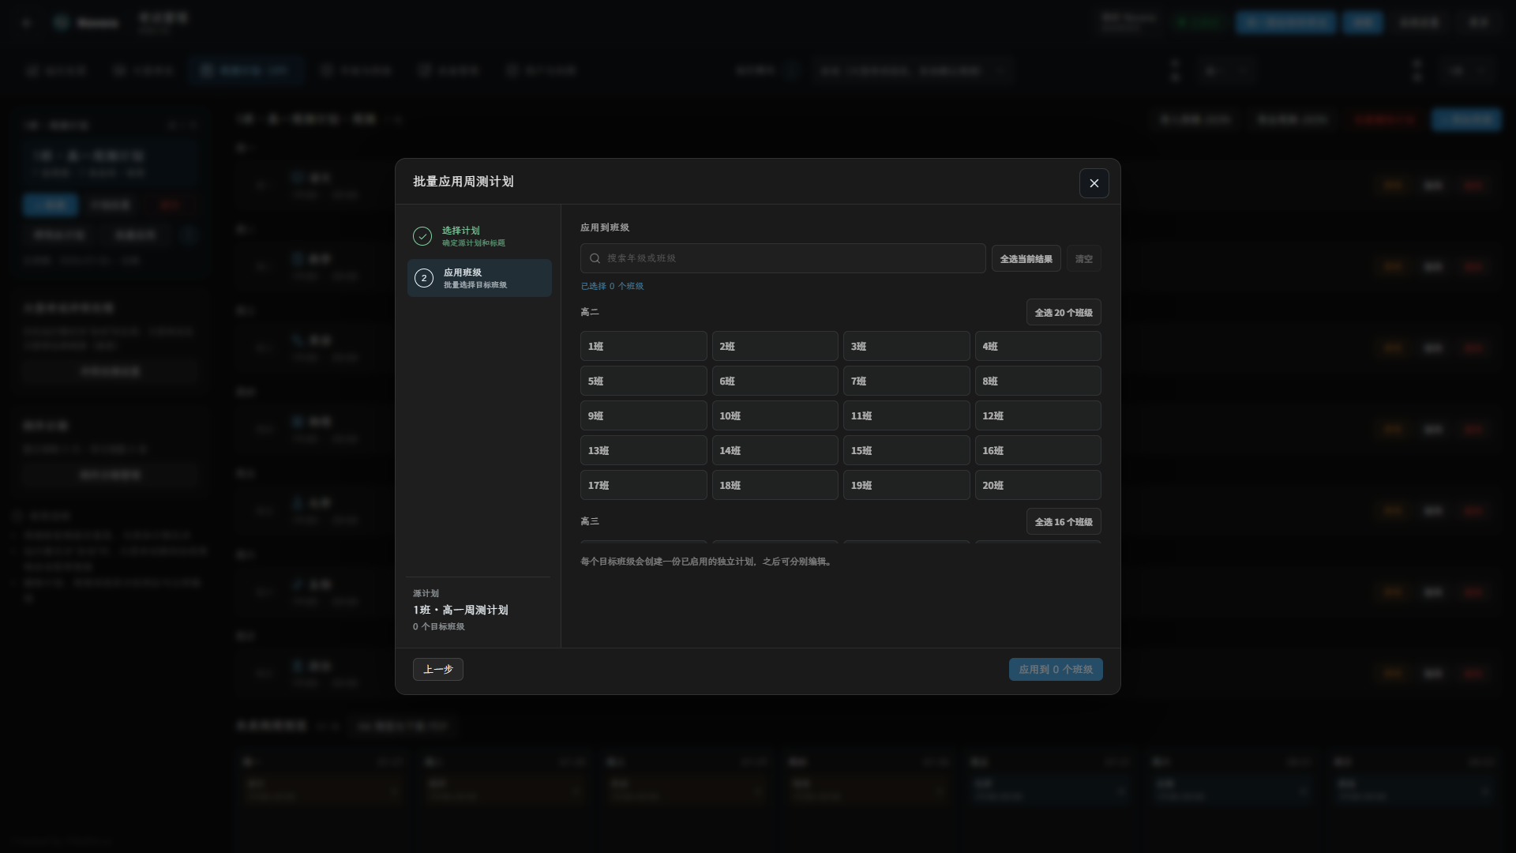The image size is (1516, 853).
Task: Toggle class 18班 in 高二
Action: pyautogui.click(x=775, y=485)
